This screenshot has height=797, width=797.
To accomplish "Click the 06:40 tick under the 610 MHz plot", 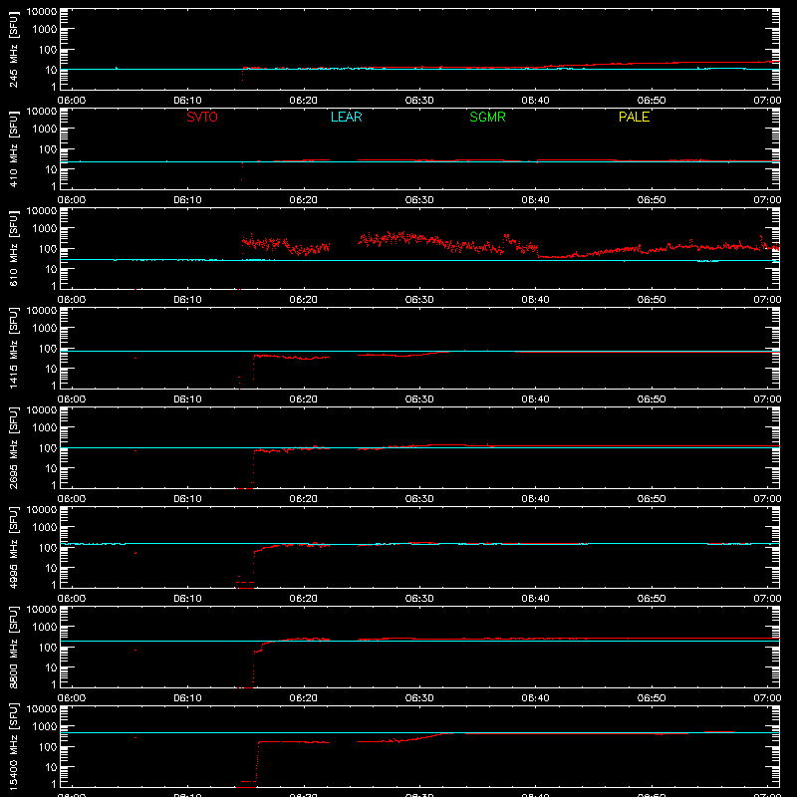I will pos(535,300).
